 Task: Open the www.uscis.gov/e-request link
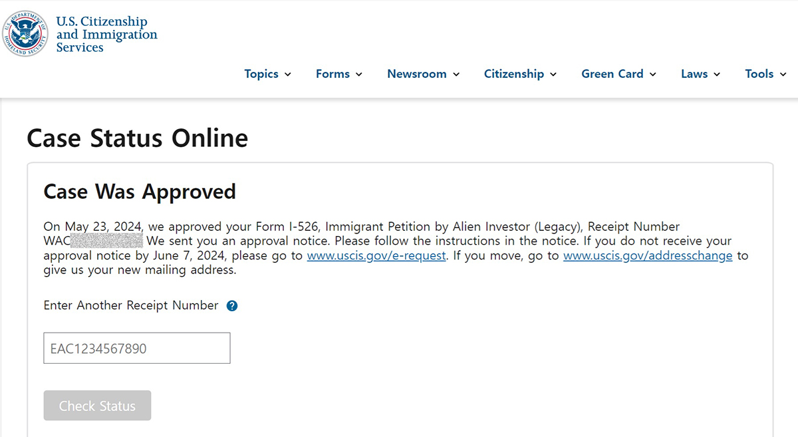(x=376, y=256)
